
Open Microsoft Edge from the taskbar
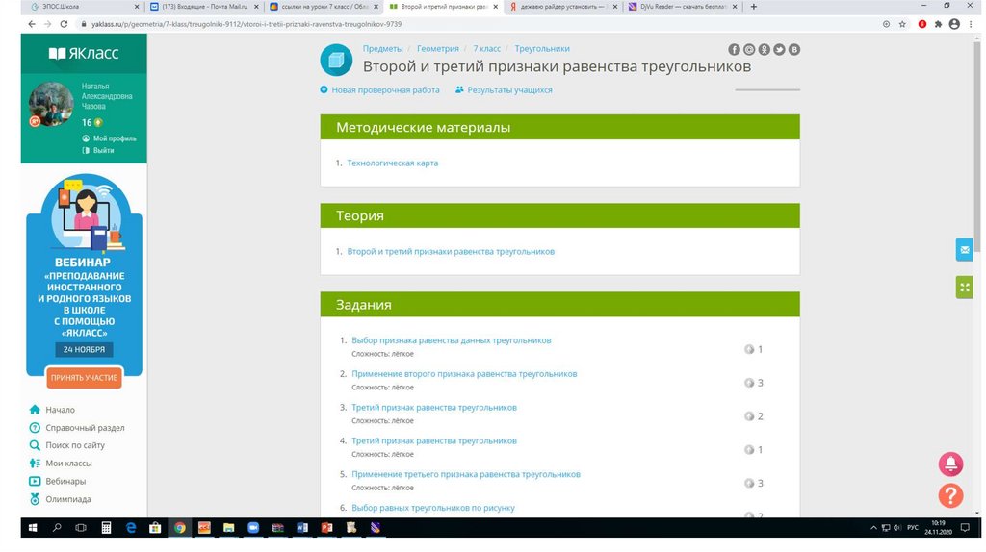point(131,528)
